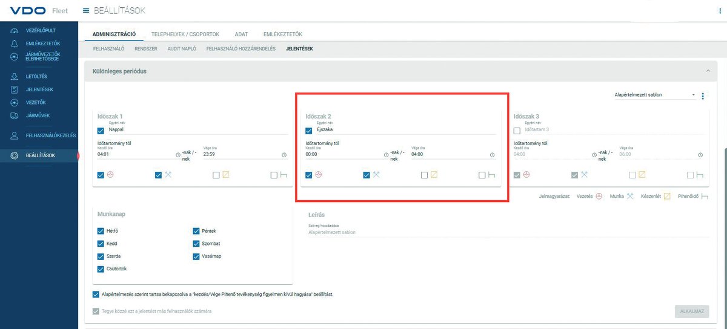Open the hamburger menu beside BEÁLLÍTÁSOK

pos(85,11)
